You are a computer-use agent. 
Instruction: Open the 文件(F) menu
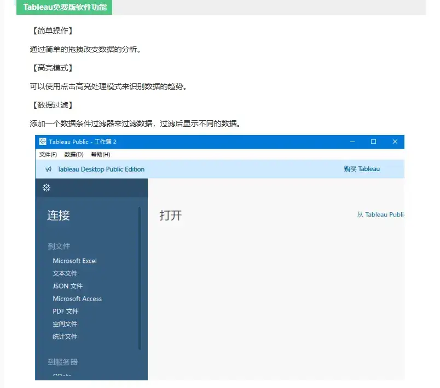[49, 154]
